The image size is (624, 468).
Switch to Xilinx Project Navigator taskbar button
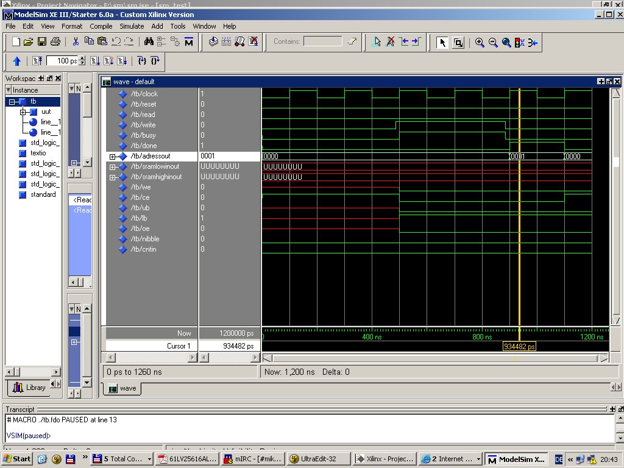tap(385, 459)
